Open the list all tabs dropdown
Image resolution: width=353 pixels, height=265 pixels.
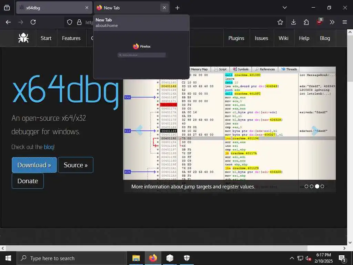click(x=284, y=8)
